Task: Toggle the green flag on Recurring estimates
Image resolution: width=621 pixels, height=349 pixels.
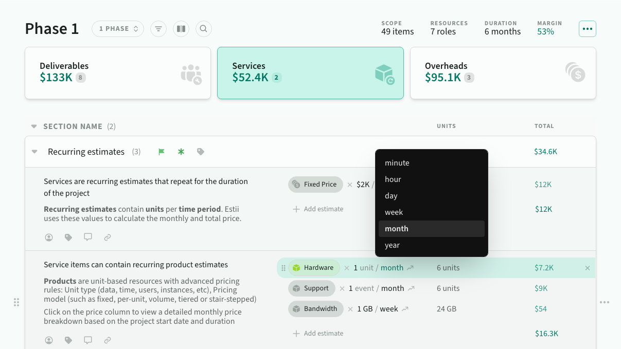Action: point(162,152)
